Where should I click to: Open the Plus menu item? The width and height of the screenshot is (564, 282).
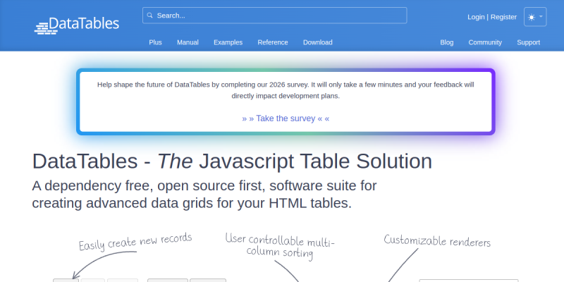(155, 42)
